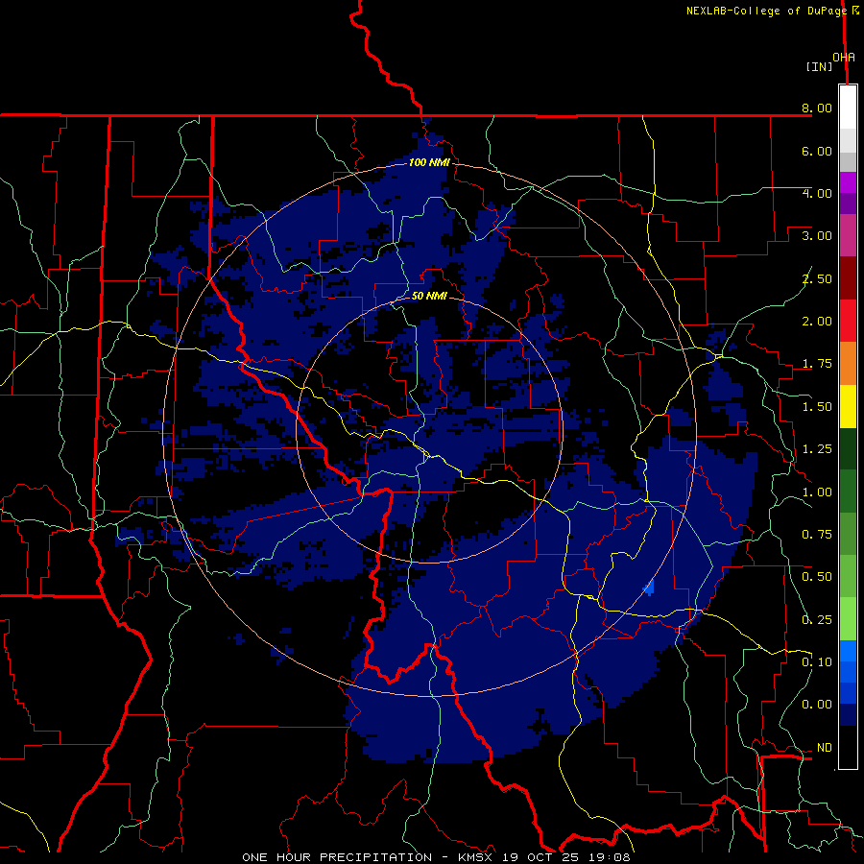Click the small bright blue precipitation pixel cluster
The height and width of the screenshot is (864, 864).
point(649,588)
